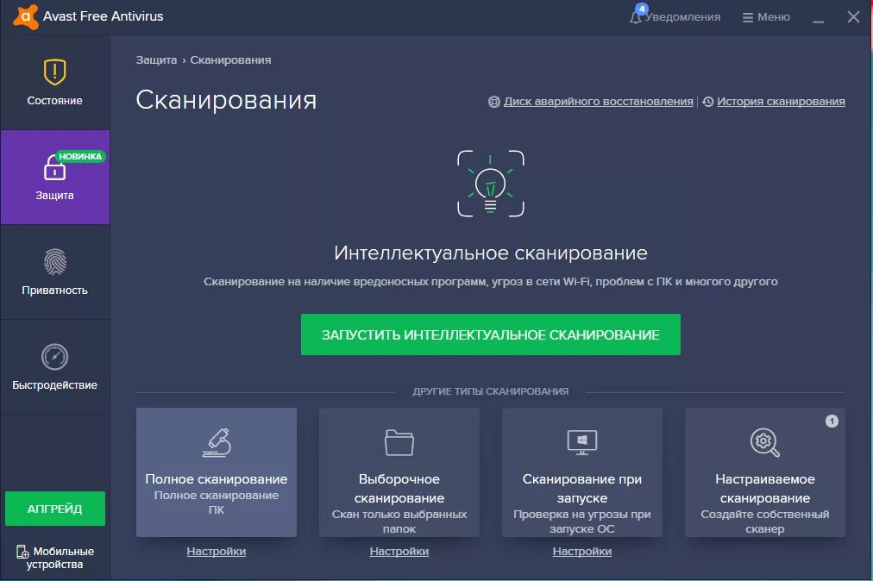Click the Защита breadcrumb link
Screen dimensions: 873x581
point(156,60)
